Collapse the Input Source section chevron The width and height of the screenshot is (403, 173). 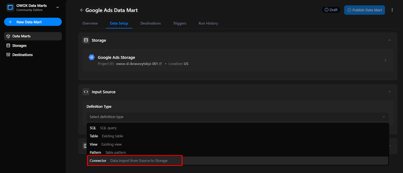389,92
